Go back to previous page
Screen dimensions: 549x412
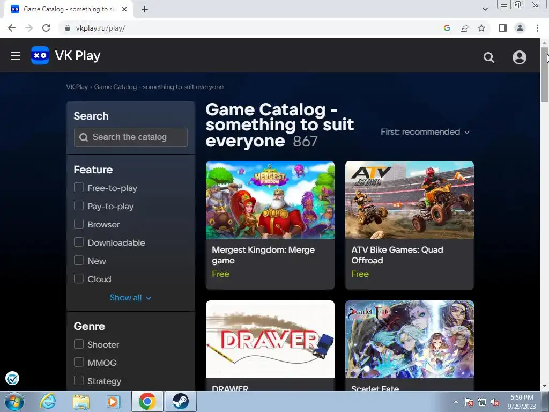click(12, 28)
